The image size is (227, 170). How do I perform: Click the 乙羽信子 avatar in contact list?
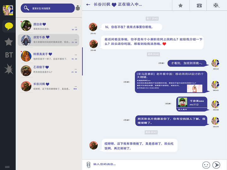point(26,71)
